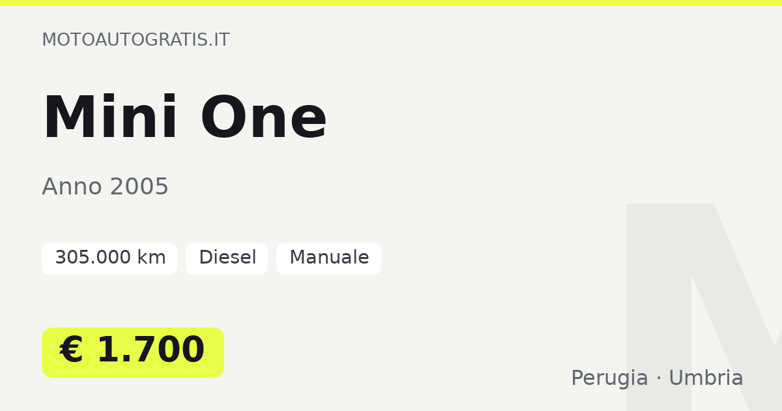
Task: Open the Perugia · Umbria location text
Action: click(x=657, y=378)
